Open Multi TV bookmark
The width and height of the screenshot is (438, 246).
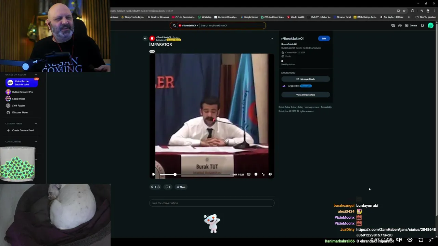(x=319, y=17)
